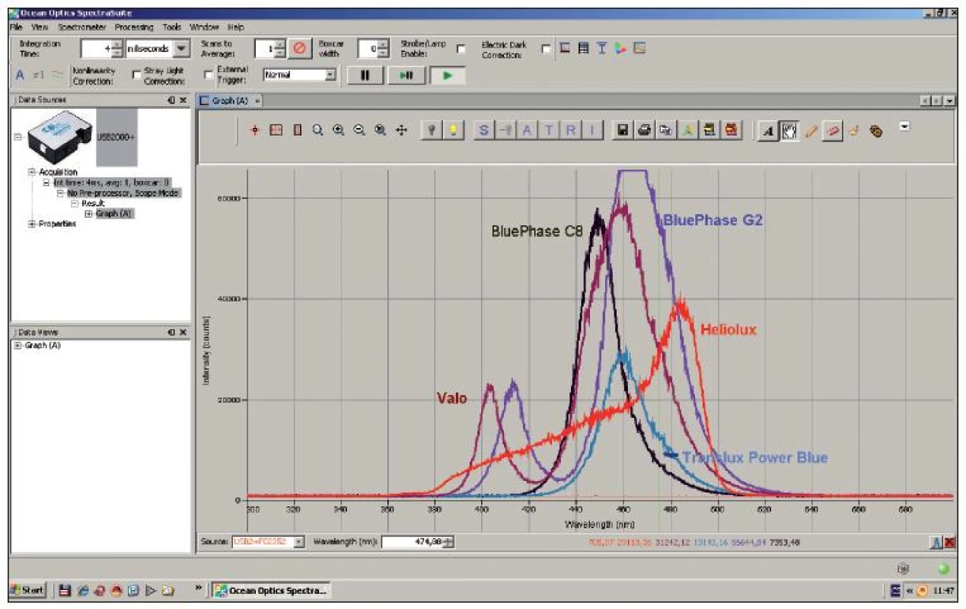Toggle Electric Dark Correction checkbox
Screen dimensions: 966x609
point(546,49)
